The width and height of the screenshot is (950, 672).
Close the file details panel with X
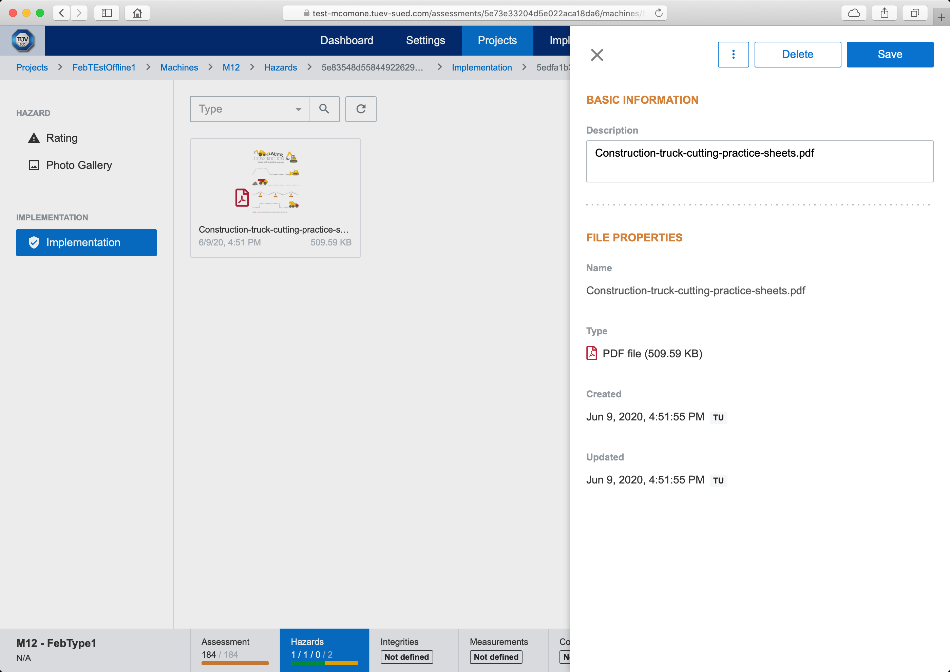tap(597, 55)
